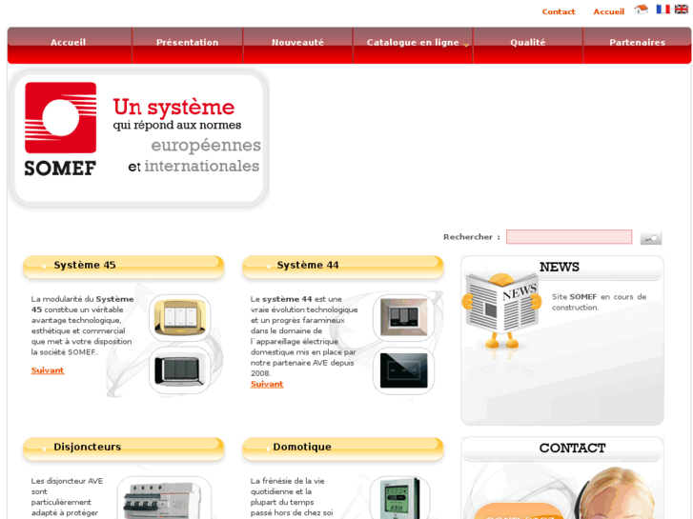Open the black Système 44 plate thumbnail
This screenshot has height=519, width=693.
pyautogui.click(x=403, y=370)
